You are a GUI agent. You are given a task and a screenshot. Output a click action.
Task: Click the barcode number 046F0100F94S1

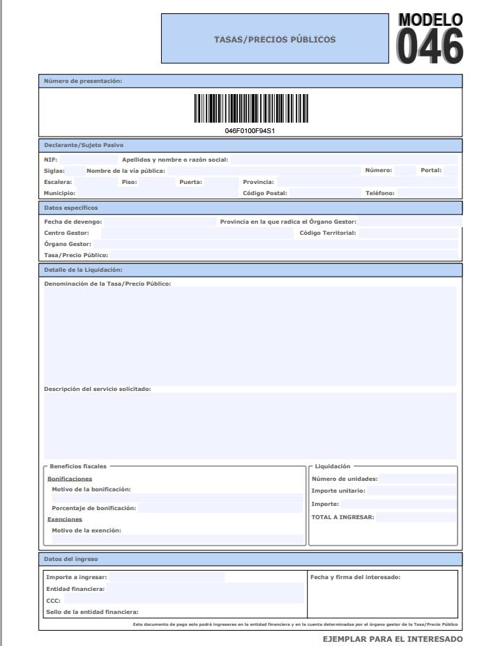tap(250, 131)
